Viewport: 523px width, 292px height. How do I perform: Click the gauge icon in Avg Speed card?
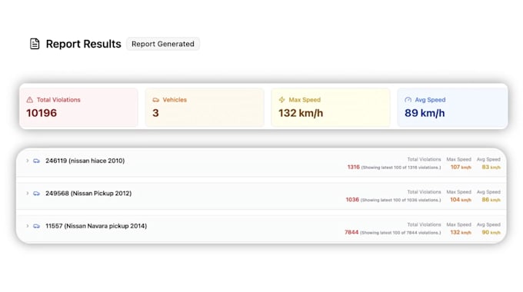point(408,100)
